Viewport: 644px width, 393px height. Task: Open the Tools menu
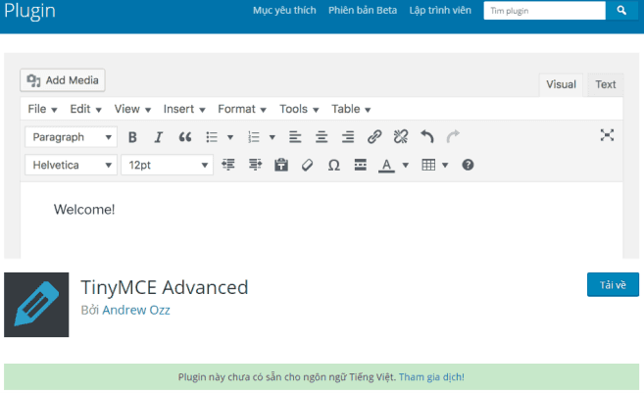pyautogui.click(x=299, y=109)
